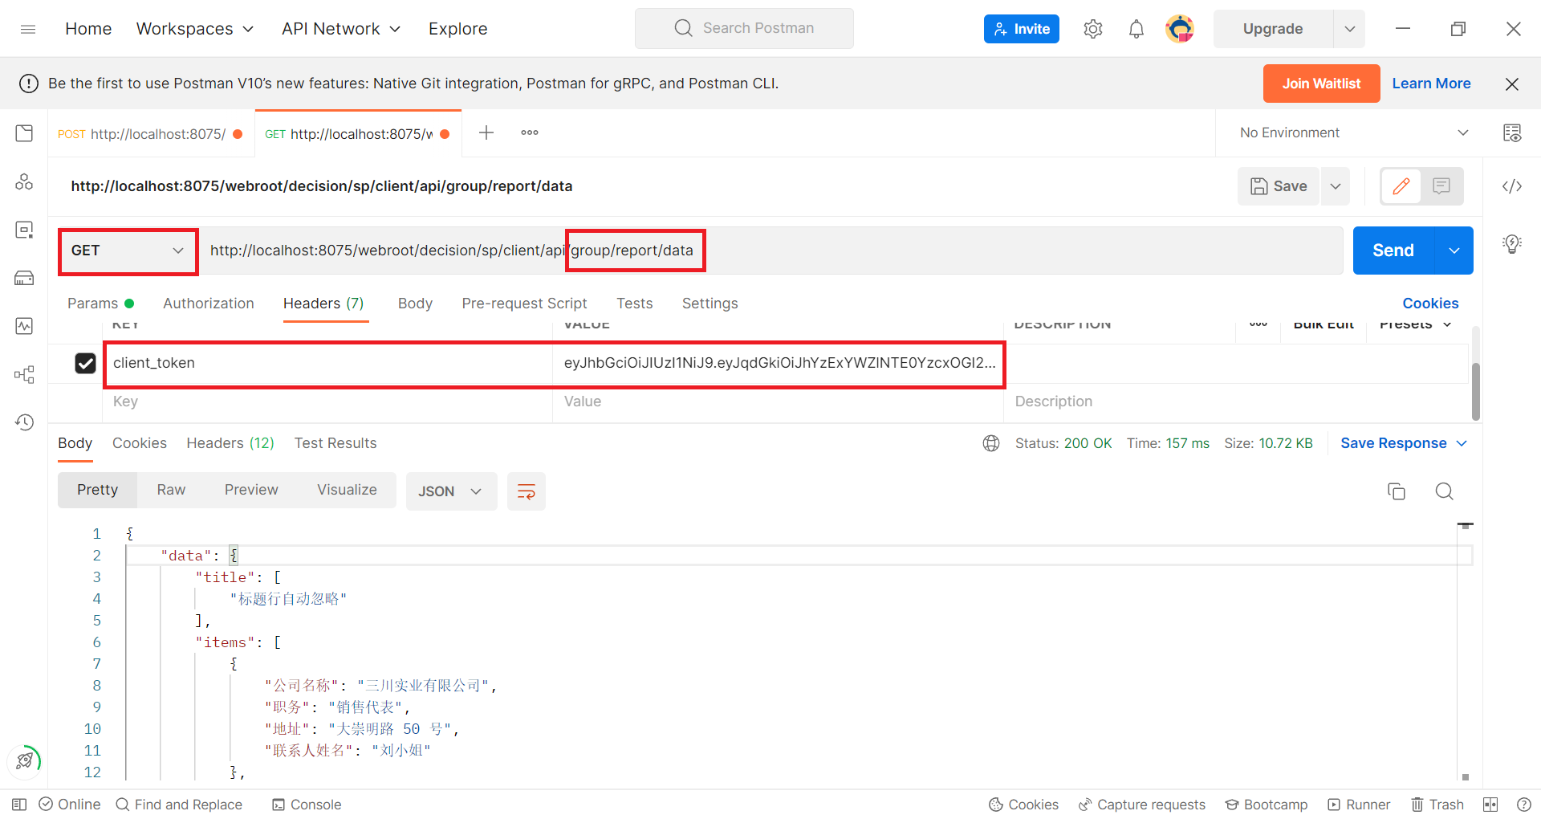Image resolution: width=1541 pixels, height=819 pixels.
Task: Click the Search Postman field
Action: coord(744,29)
